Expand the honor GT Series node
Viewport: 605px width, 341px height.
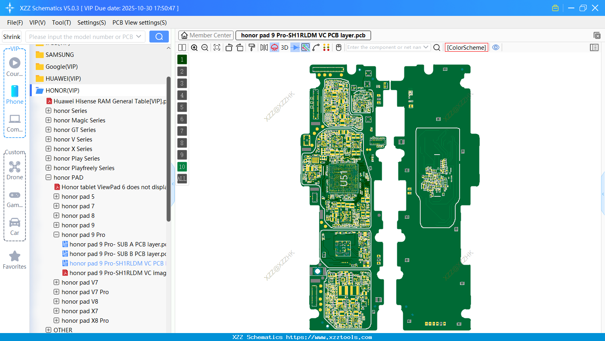click(x=48, y=130)
